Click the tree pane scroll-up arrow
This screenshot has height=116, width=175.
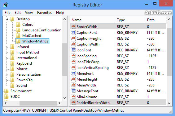tap(64, 19)
